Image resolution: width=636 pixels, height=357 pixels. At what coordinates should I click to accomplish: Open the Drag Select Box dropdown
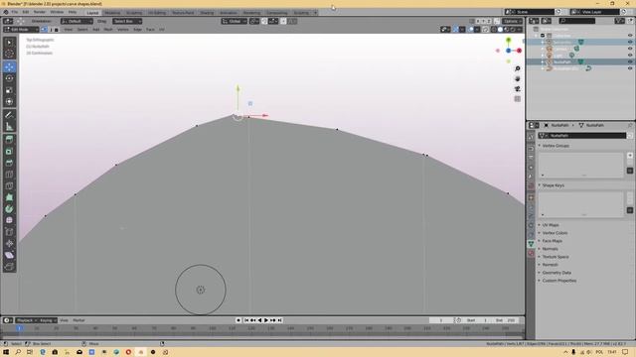[x=127, y=21]
